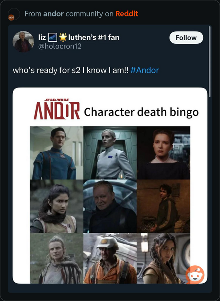This screenshot has width=220, height=301.
Task: Follow the holocron12 account
Action: [186, 38]
